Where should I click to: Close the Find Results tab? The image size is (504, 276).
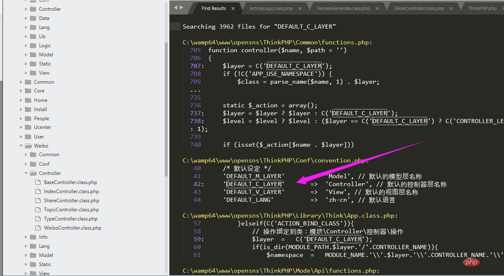(233, 8)
